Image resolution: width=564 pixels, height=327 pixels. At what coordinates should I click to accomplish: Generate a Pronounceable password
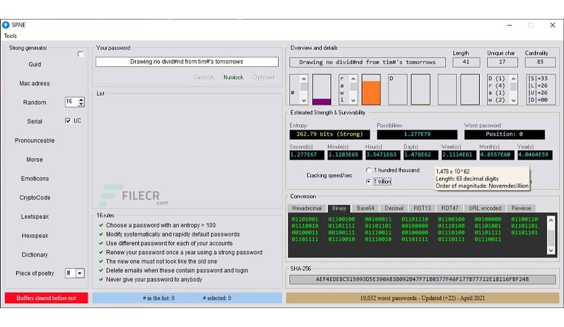tap(34, 141)
